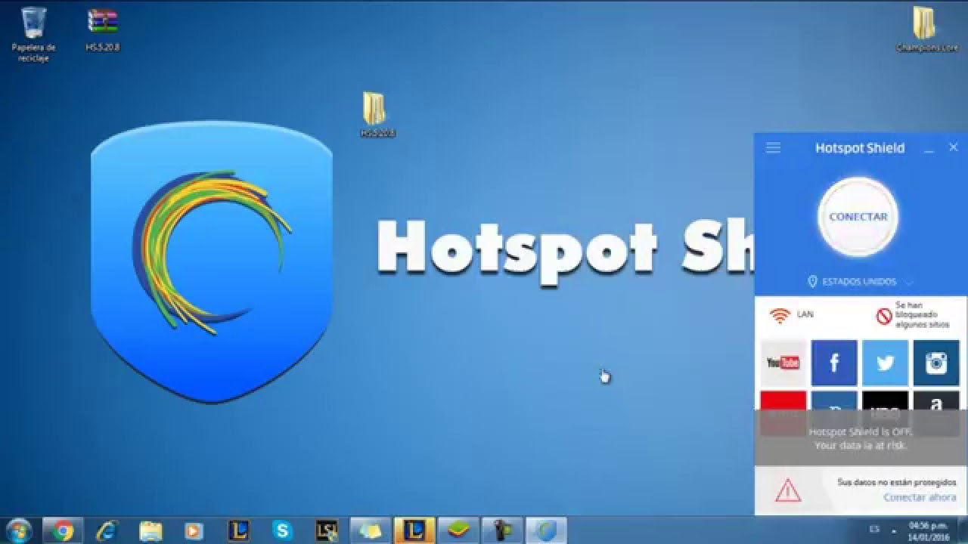Open the Instagram tile
Viewport: 968px width, 544px height.
click(936, 363)
